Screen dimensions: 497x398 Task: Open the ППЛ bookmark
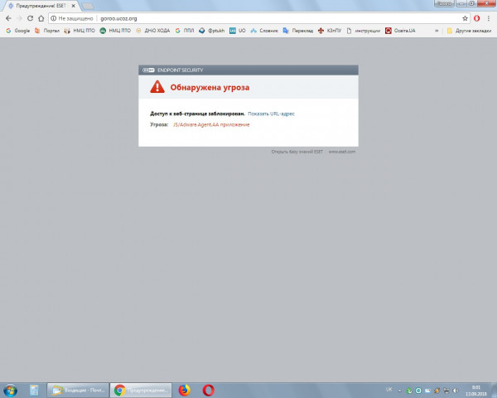tap(185, 31)
